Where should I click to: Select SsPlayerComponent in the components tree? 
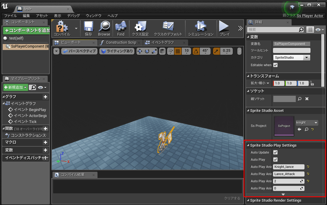tap(26, 46)
